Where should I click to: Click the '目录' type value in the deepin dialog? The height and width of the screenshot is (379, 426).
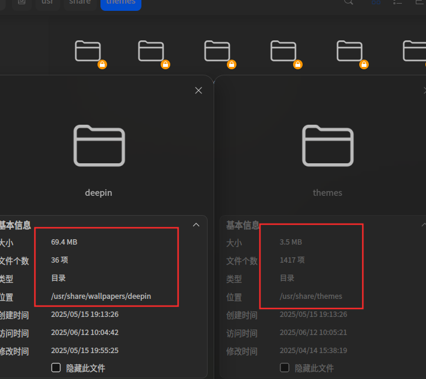click(58, 278)
